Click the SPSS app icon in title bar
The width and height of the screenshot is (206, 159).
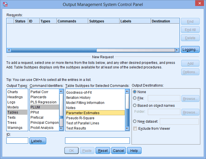coord(5,4)
